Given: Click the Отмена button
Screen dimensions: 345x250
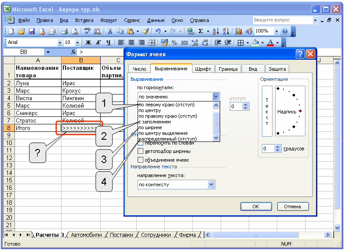Looking at the screenshot, I should (x=293, y=207).
